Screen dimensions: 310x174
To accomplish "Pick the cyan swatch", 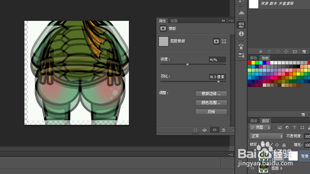I will (261, 63).
